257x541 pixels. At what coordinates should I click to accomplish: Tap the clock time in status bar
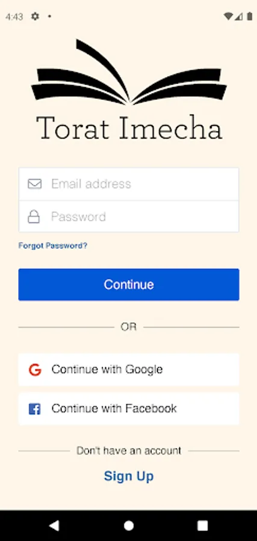[14, 17]
